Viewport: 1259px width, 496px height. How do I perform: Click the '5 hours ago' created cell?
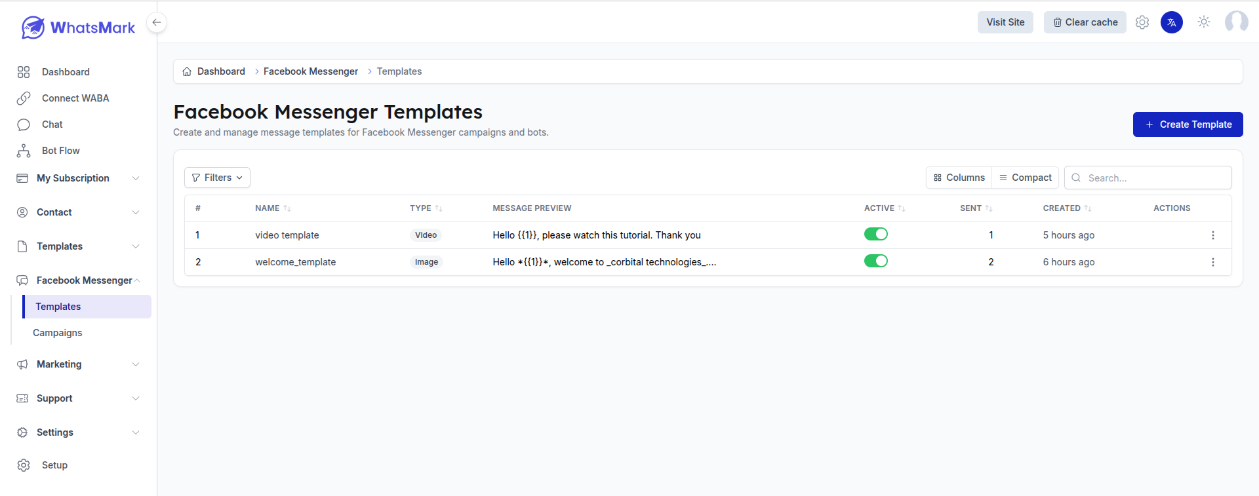pos(1069,235)
